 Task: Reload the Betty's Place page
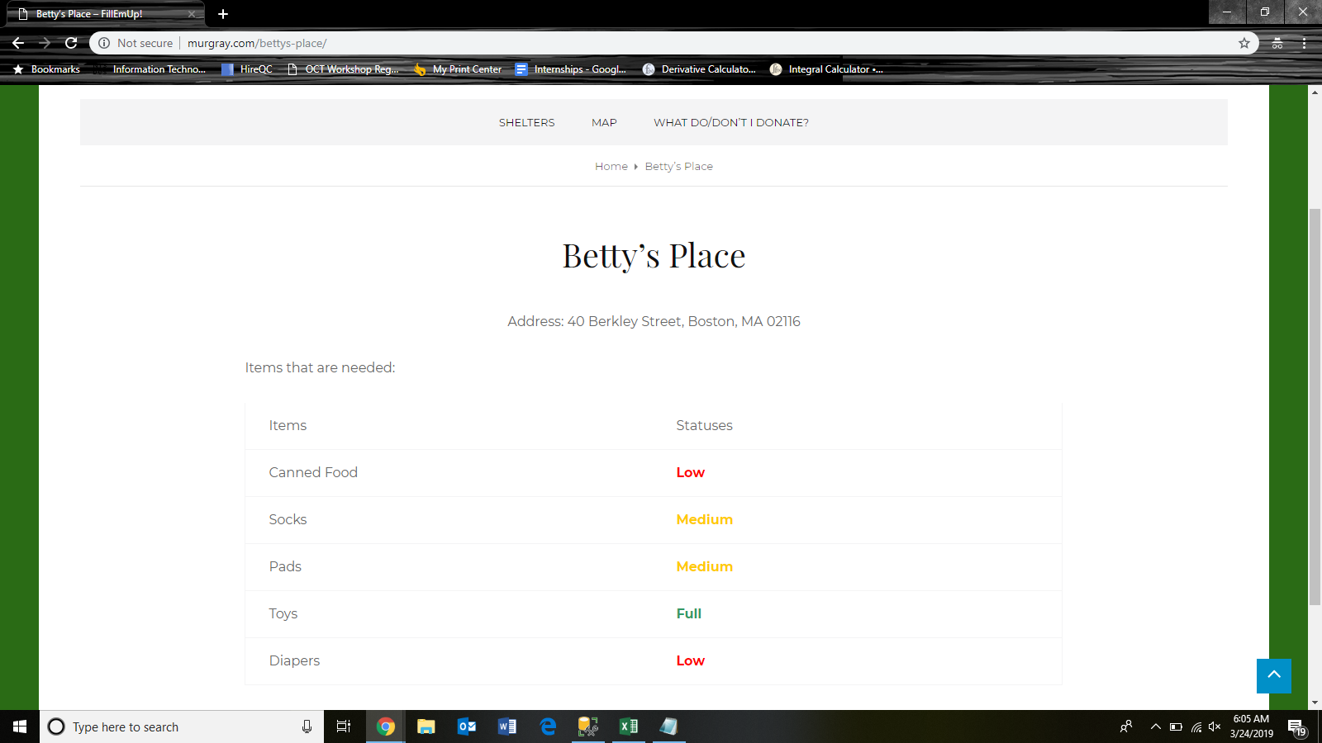71,43
